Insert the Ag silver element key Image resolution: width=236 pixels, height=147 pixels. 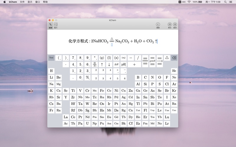(x=124, y=97)
